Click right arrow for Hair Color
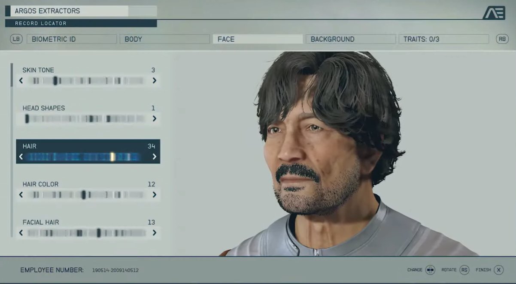Screen dimensions: 516x284 [154, 195]
